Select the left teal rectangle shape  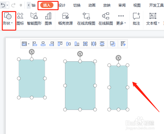32,79
